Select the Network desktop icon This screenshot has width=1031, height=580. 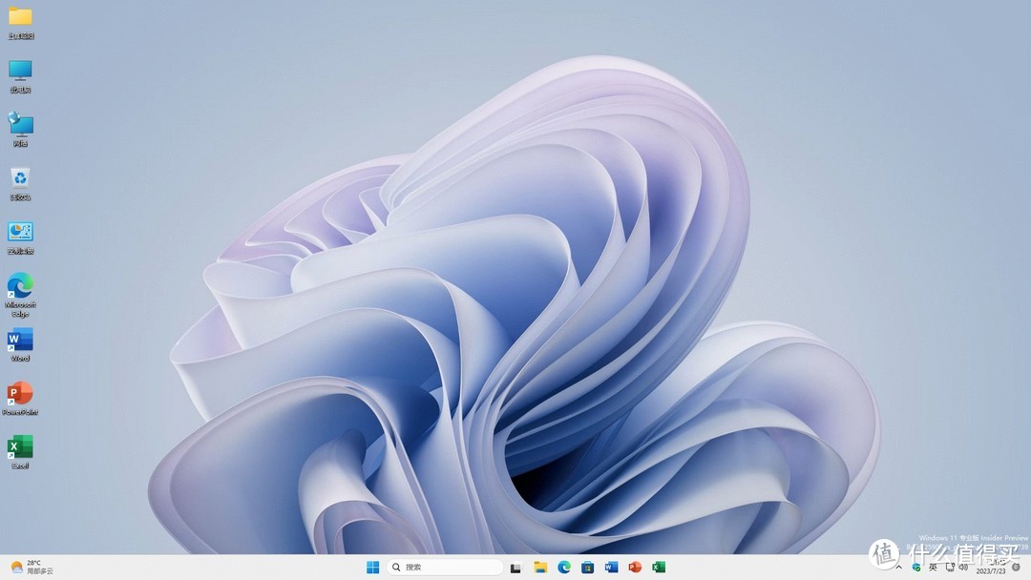20,125
